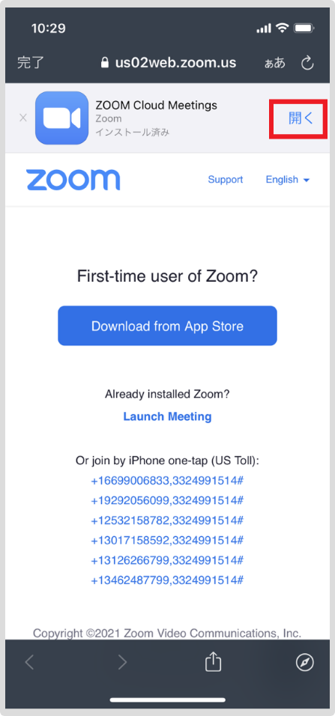The height and width of the screenshot is (716, 335).
Task: Go forward with the right chevron
Action: pos(122,661)
